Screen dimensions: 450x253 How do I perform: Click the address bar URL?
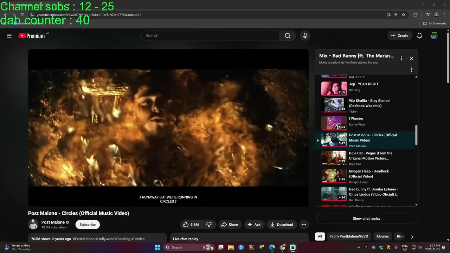point(89,15)
